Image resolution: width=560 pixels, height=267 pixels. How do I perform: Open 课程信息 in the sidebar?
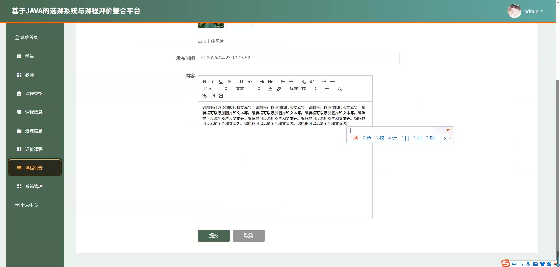[34, 112]
